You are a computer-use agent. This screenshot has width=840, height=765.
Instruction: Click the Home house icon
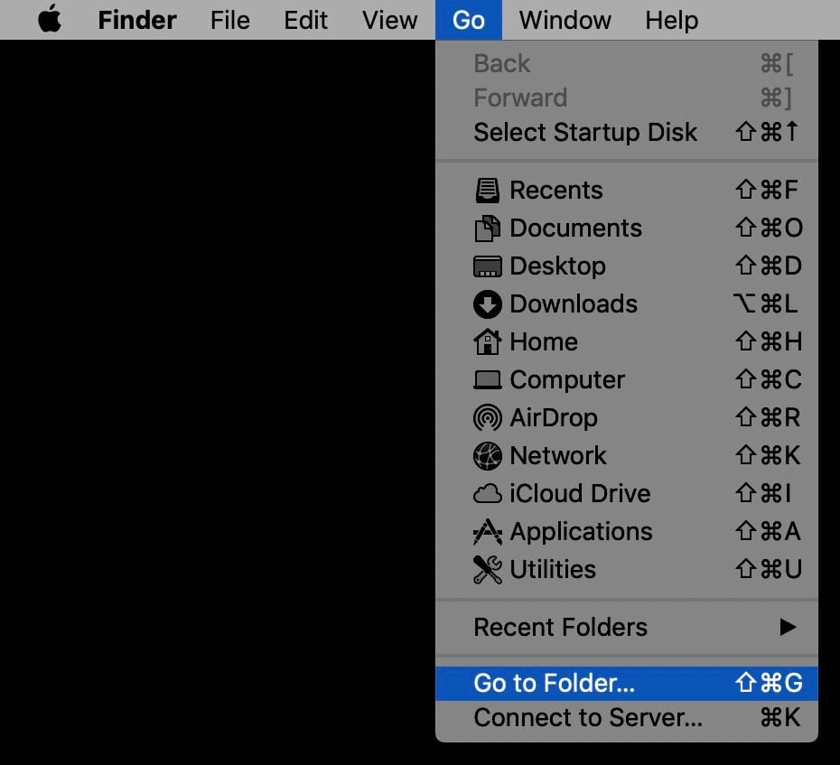(x=488, y=341)
